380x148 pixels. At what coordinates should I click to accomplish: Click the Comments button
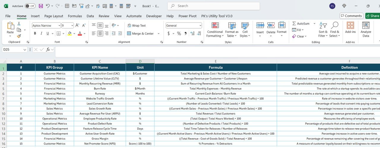[351, 16]
